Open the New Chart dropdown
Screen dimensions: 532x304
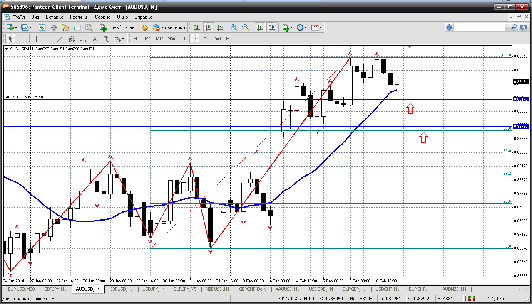(x=12, y=27)
